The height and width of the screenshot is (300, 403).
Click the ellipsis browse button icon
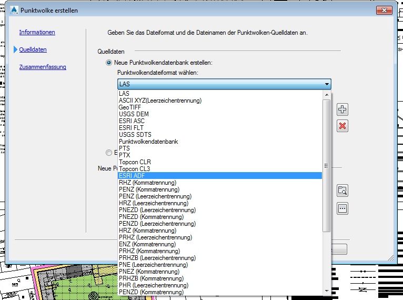click(342, 208)
